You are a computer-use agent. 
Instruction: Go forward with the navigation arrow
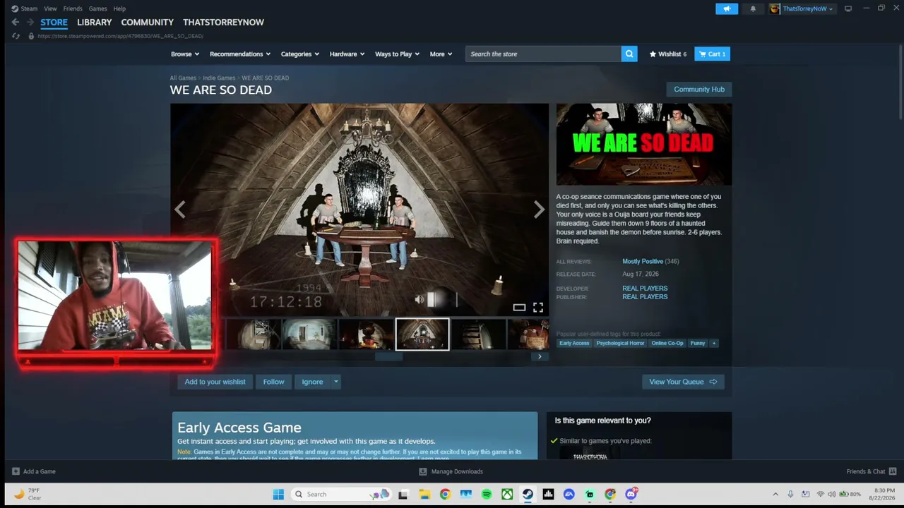(30, 23)
